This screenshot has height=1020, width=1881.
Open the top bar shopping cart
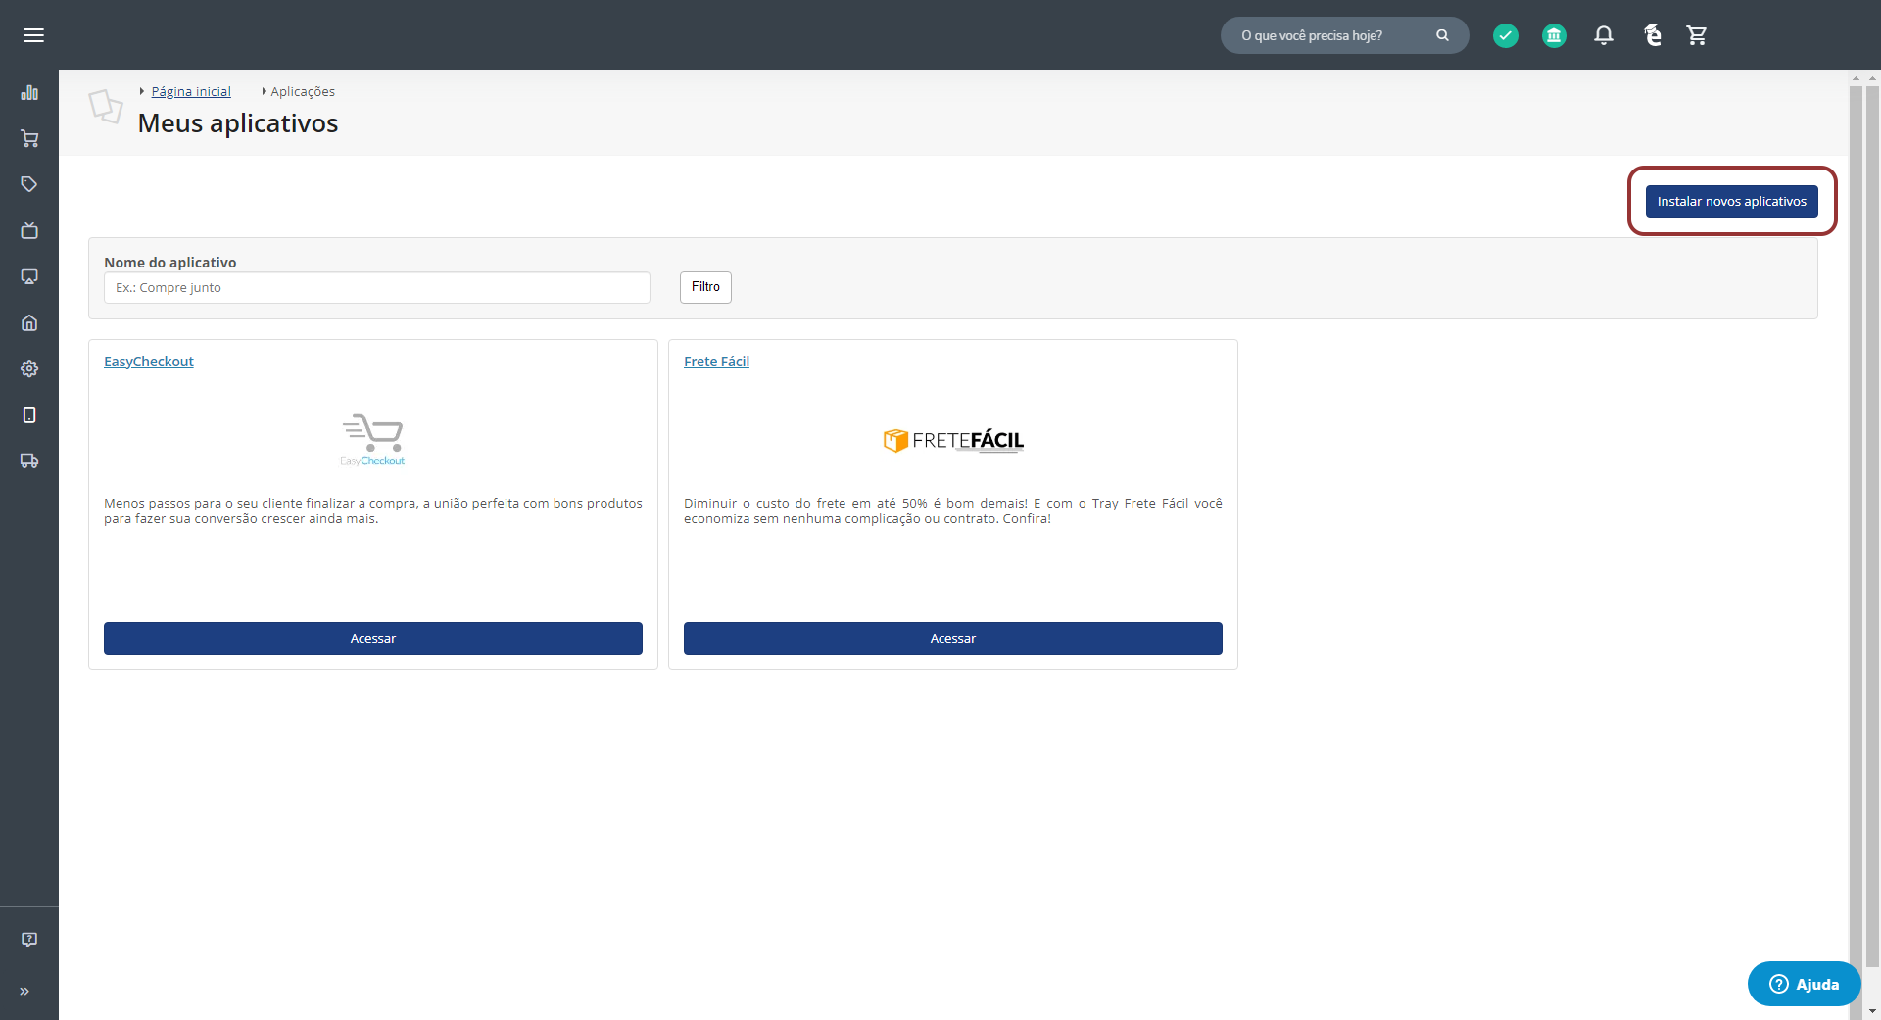1697,35
